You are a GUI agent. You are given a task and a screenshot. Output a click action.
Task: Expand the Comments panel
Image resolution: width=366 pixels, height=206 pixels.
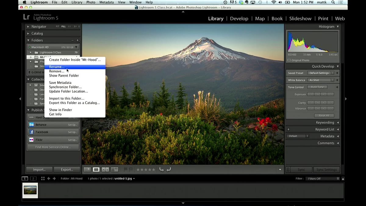(x=338, y=143)
